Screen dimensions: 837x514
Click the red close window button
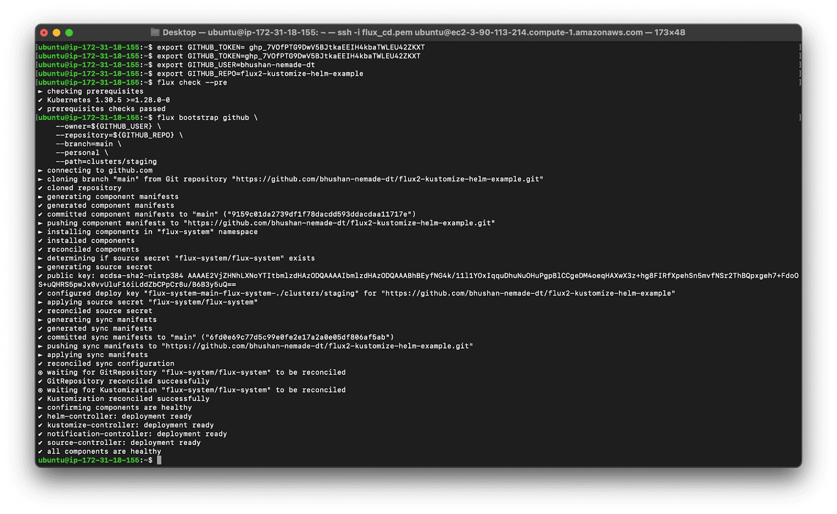(44, 32)
